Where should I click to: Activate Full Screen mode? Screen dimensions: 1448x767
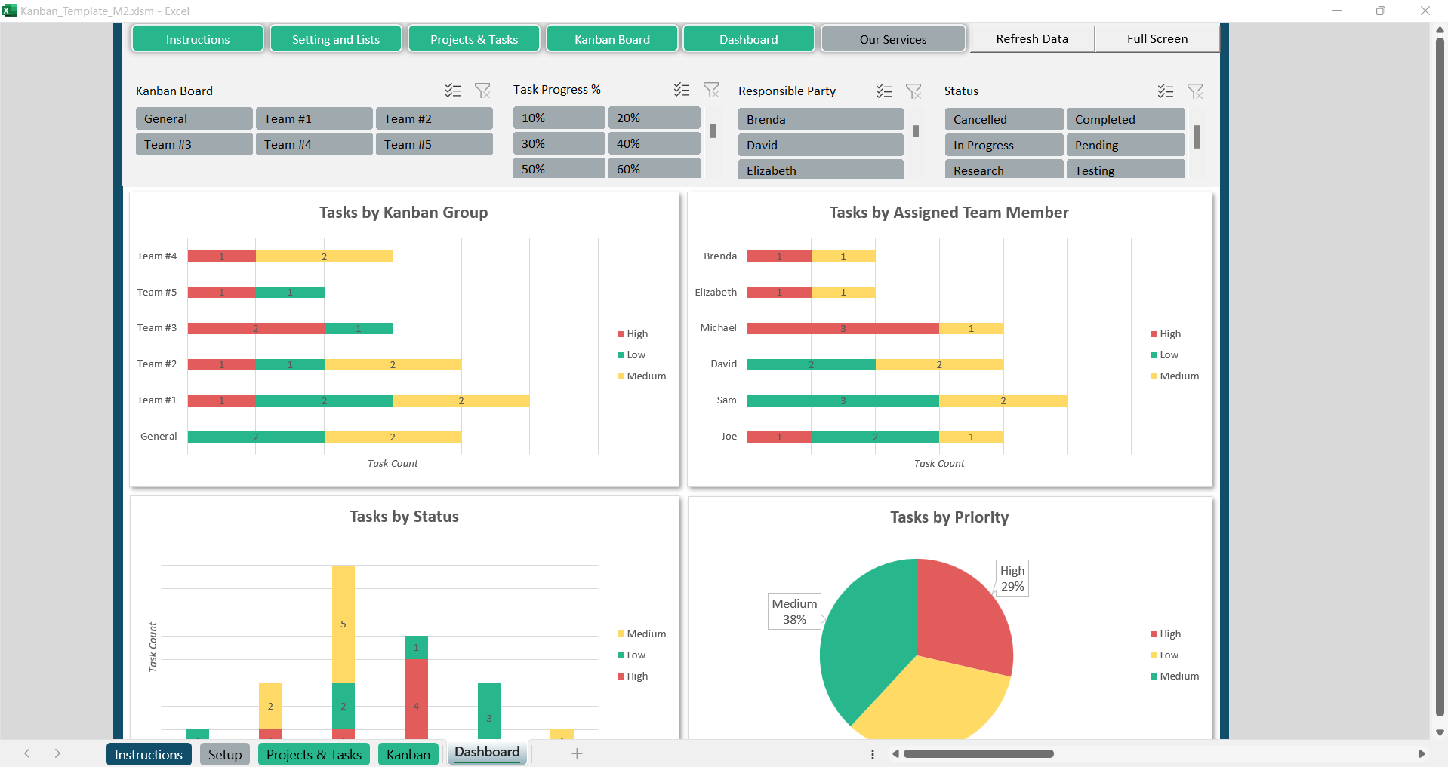pos(1157,38)
